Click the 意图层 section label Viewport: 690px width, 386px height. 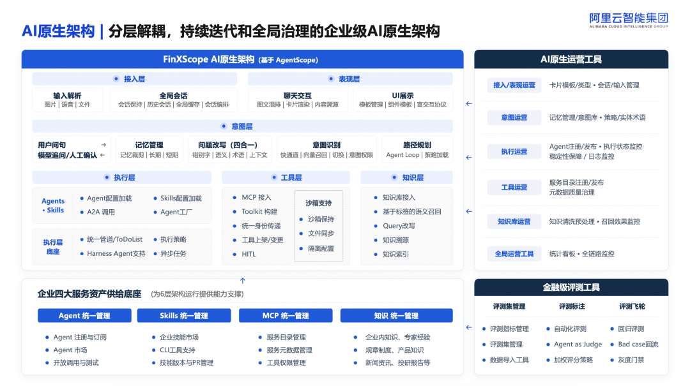pos(242,126)
